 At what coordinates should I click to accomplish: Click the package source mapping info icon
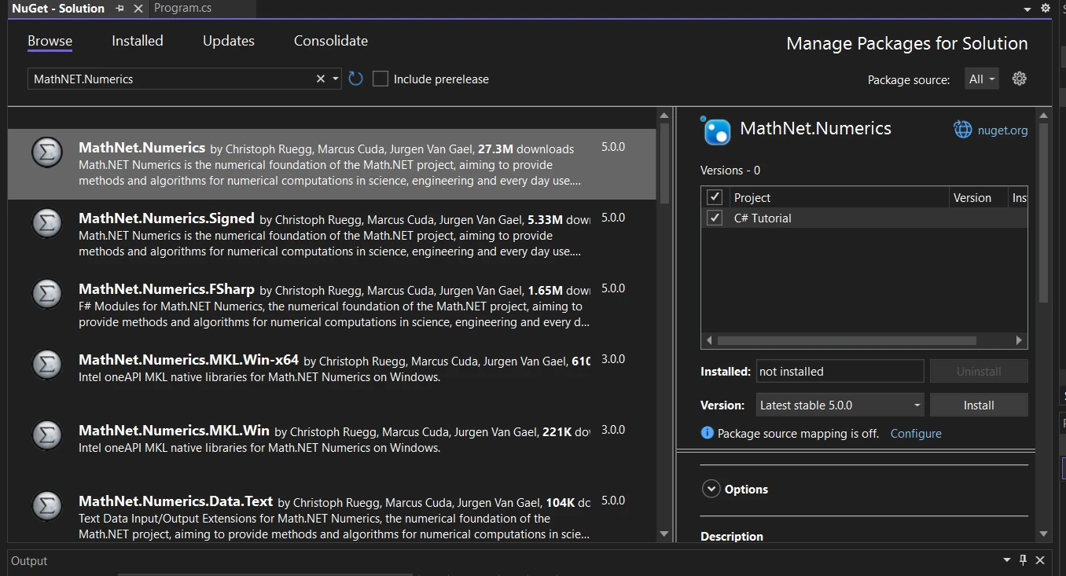pyautogui.click(x=708, y=433)
